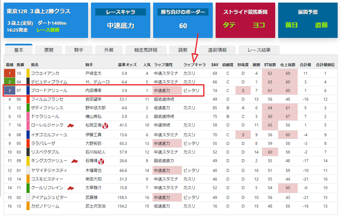Switch to the レース結果 tab
Image resolution: width=340 pixels, height=217 pixels.
tap(259, 50)
